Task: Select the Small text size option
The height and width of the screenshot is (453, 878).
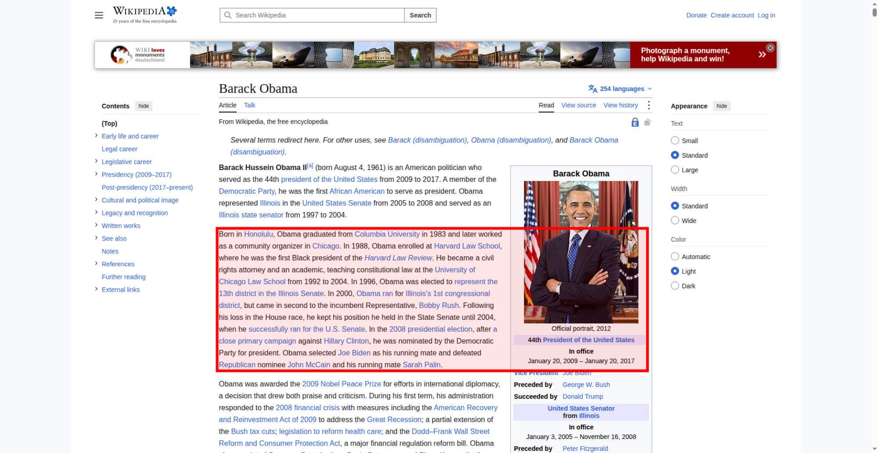Action: pos(675,141)
